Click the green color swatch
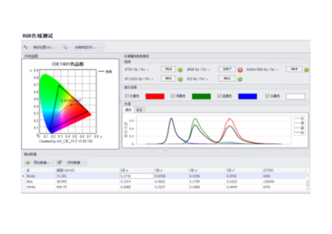332x234 pixels. pos(202,96)
